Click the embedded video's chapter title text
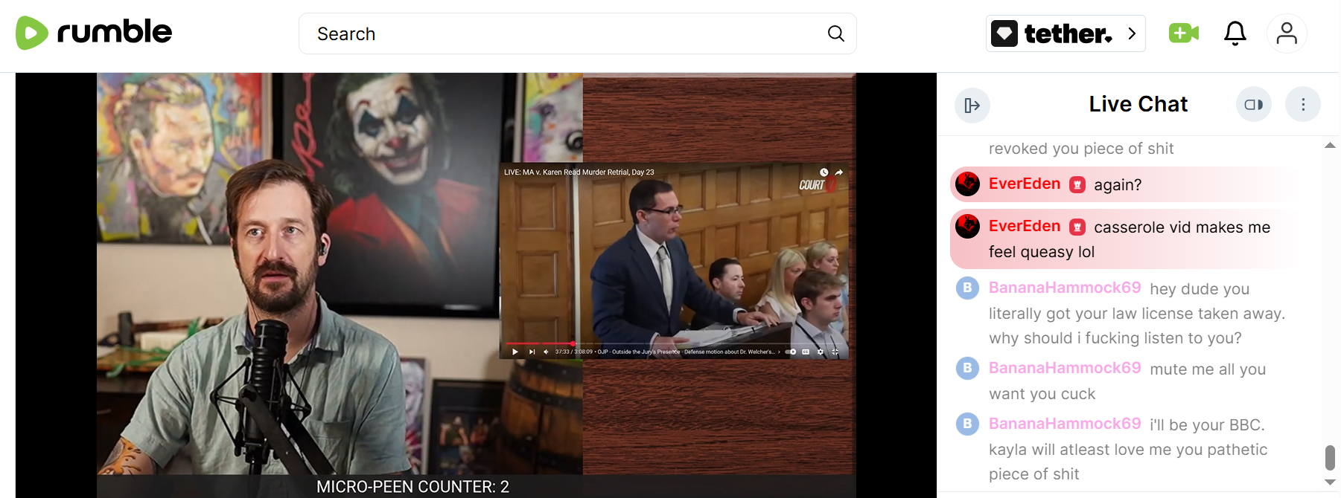Image resolution: width=1341 pixels, height=498 pixels. [x=686, y=352]
